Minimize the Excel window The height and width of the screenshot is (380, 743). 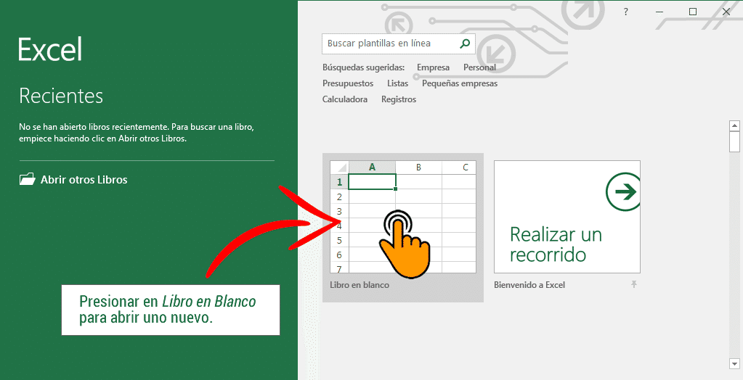(x=659, y=12)
